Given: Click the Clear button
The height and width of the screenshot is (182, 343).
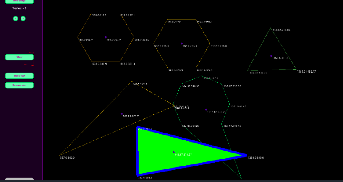Looking at the screenshot, I should 19,57.
